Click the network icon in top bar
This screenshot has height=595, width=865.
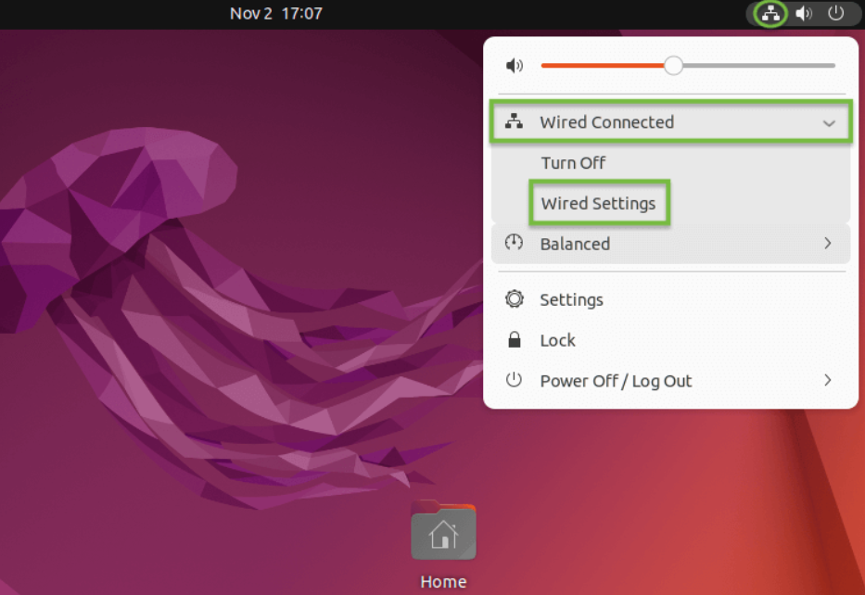(x=769, y=13)
